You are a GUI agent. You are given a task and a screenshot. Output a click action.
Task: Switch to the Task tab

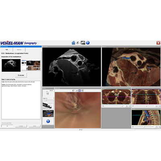click(6, 50)
